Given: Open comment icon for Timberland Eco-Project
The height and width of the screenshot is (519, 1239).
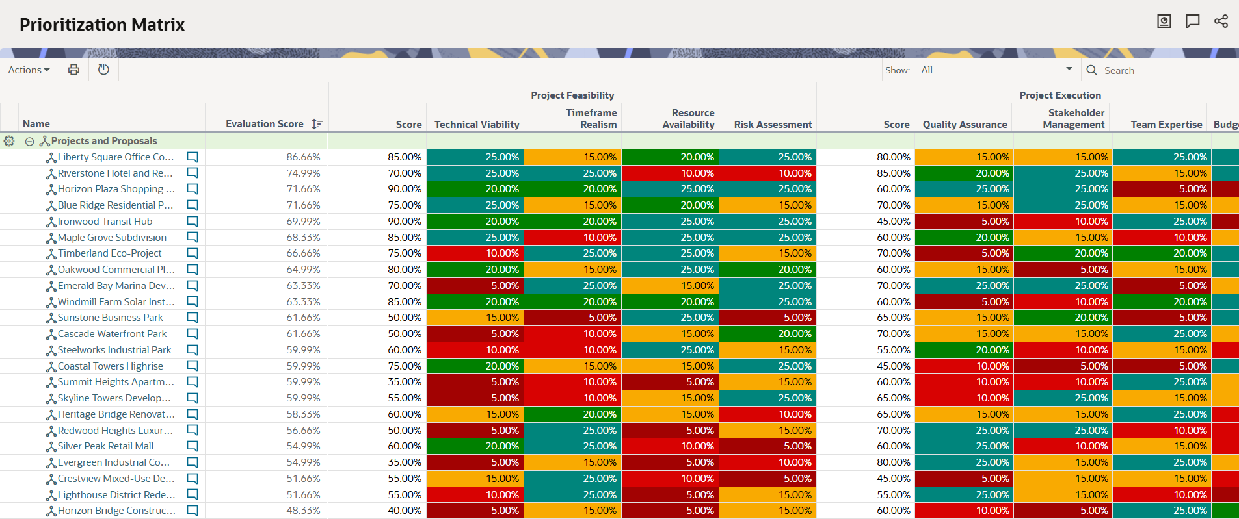Looking at the screenshot, I should [x=193, y=253].
